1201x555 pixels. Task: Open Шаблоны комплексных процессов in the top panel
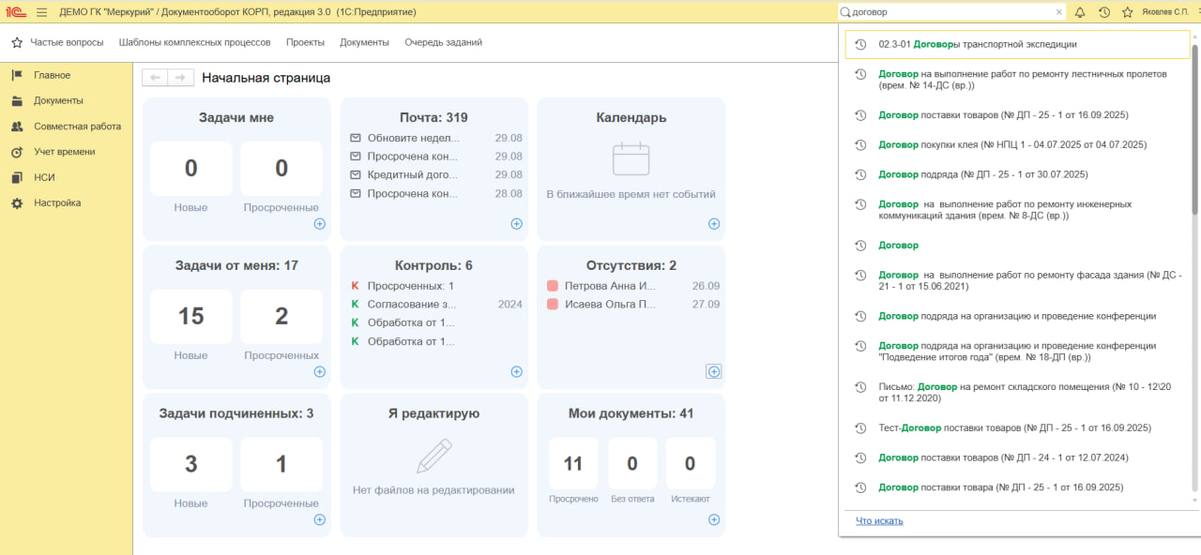click(x=194, y=42)
